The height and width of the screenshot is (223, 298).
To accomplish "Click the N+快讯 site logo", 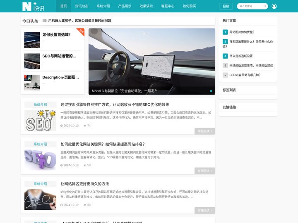I will point(33,6).
